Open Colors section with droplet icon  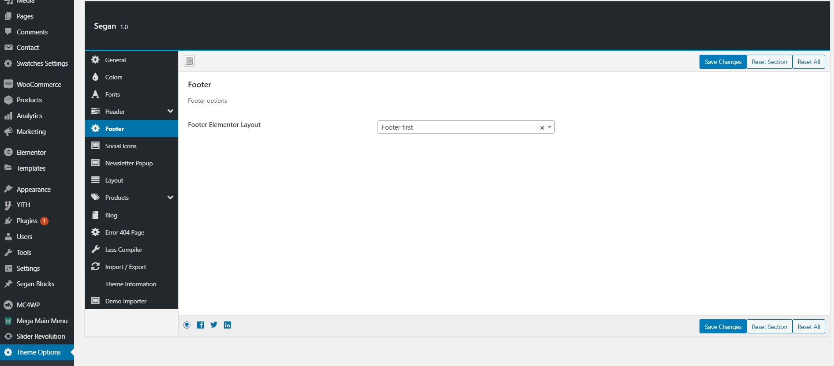[x=113, y=77]
